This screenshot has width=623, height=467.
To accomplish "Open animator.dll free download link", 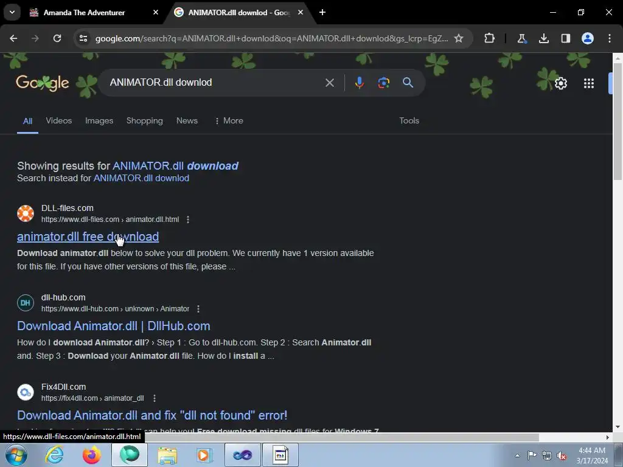I will 88,237.
